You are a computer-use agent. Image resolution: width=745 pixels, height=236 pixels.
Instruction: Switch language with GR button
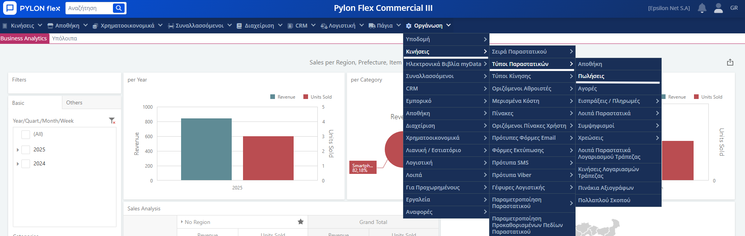[734, 8]
